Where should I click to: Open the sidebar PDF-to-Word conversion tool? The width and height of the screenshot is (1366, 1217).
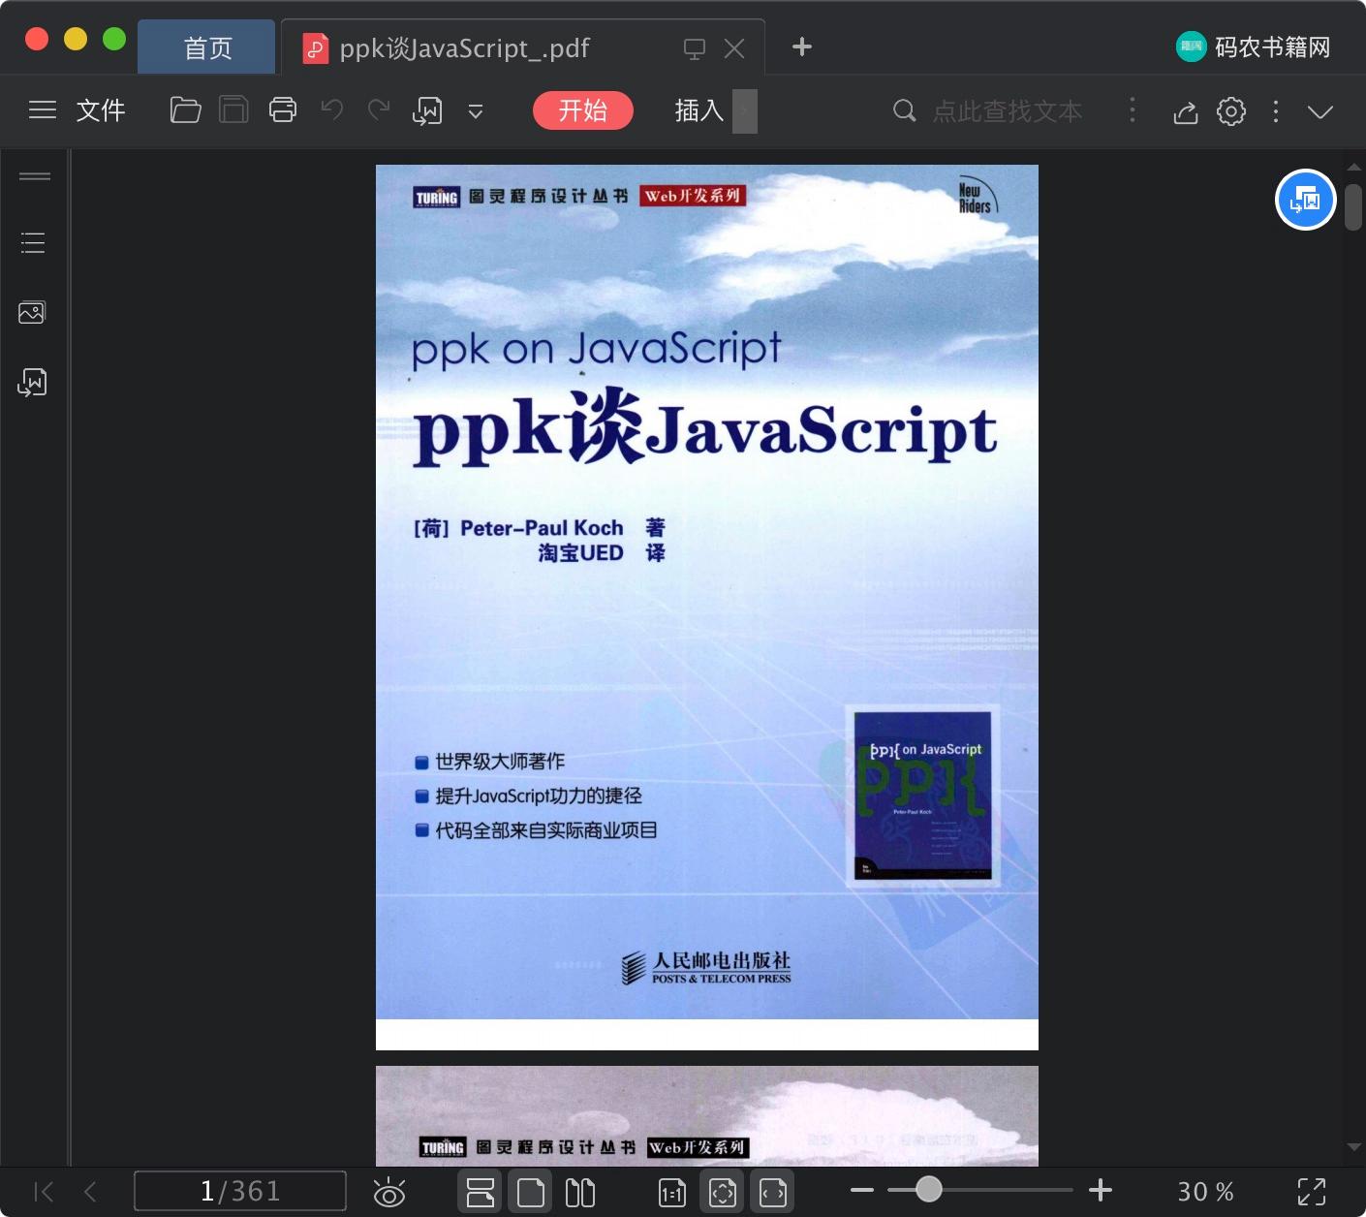tap(32, 383)
